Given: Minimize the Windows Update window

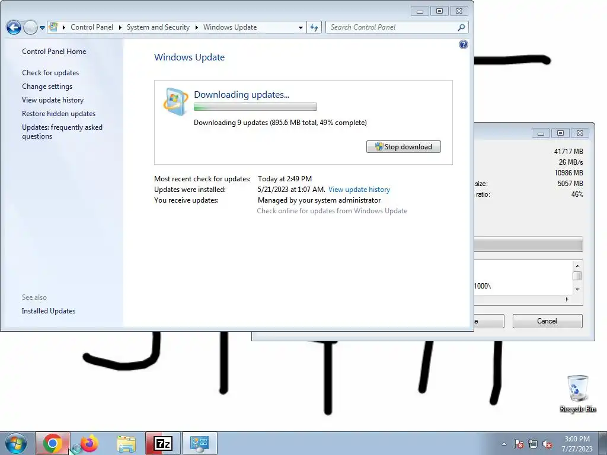Looking at the screenshot, I should point(420,11).
